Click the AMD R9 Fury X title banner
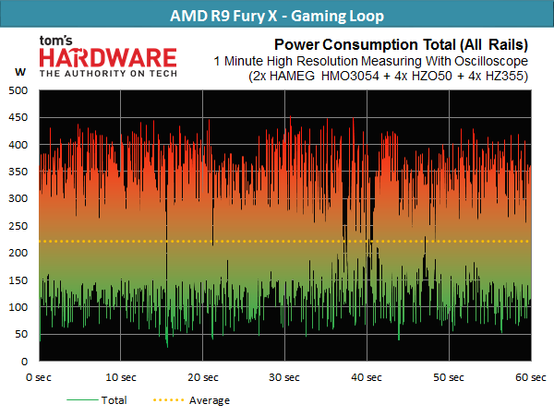The image size is (554, 416). coord(277,15)
